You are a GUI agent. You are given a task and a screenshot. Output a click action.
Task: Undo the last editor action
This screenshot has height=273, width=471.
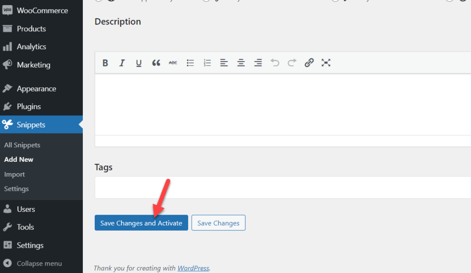point(275,63)
